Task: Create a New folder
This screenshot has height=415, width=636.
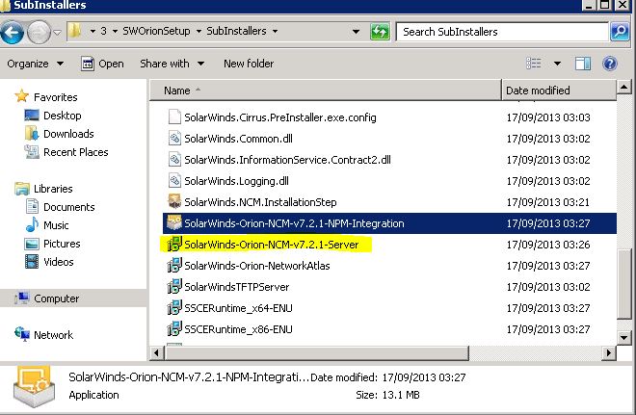Action: click(249, 64)
